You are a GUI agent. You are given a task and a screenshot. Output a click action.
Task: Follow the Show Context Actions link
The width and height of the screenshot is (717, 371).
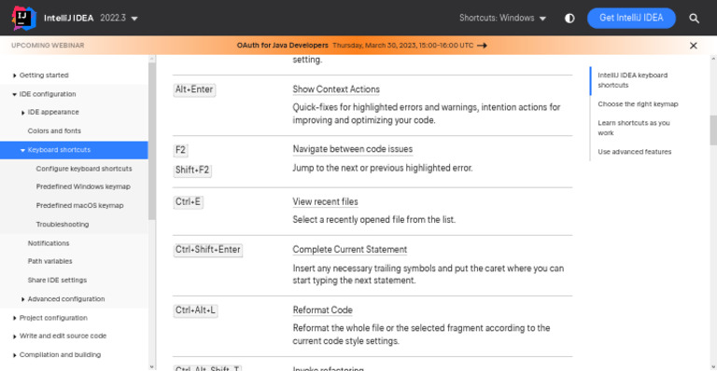336,89
